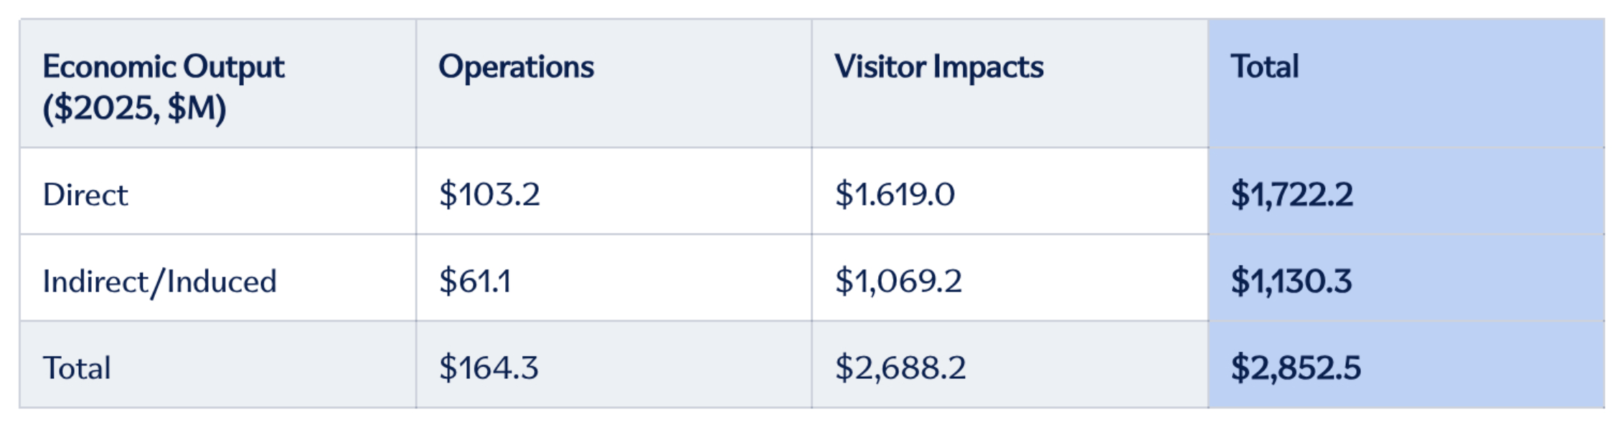Select the $61.1 Operations cell
Image resolution: width=1620 pixels, height=427 pixels.
[475, 281]
